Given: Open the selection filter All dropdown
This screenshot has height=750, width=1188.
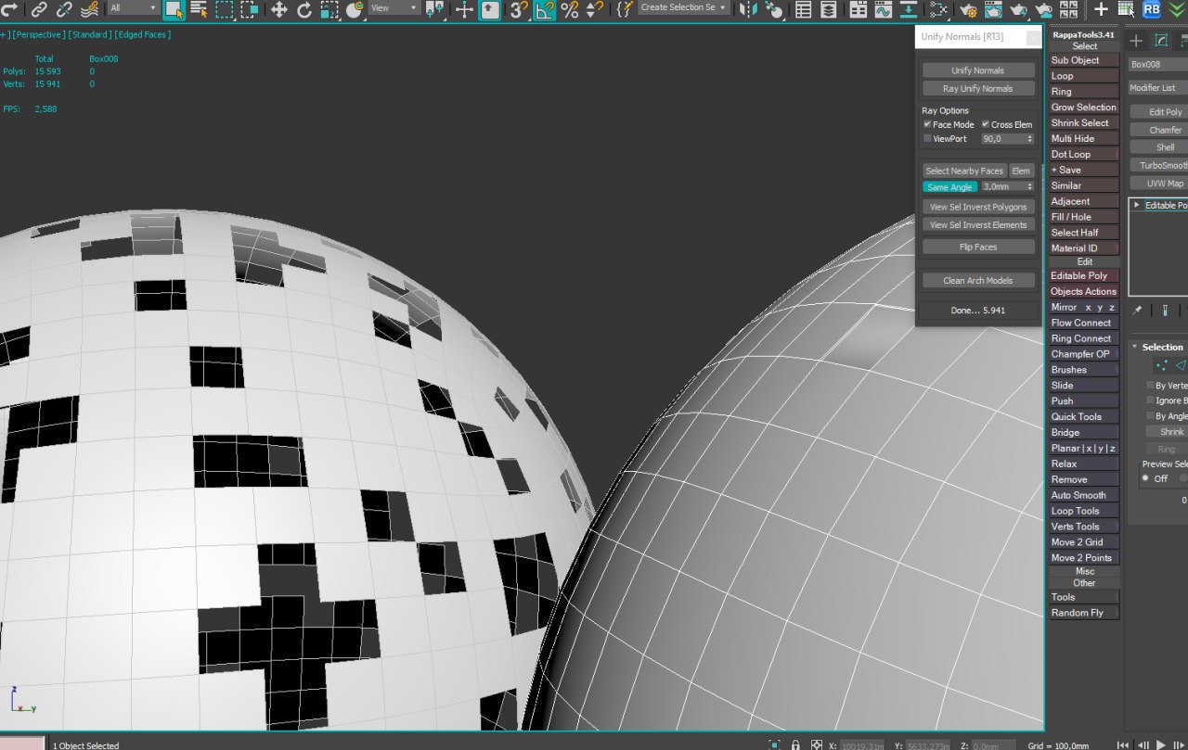Looking at the screenshot, I should (x=133, y=7).
